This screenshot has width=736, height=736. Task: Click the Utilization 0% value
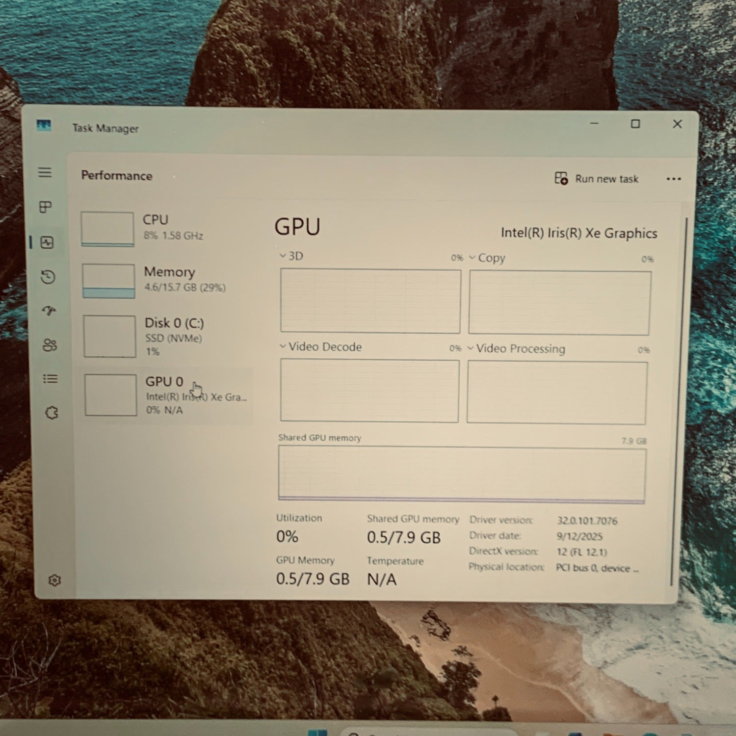coord(287,536)
